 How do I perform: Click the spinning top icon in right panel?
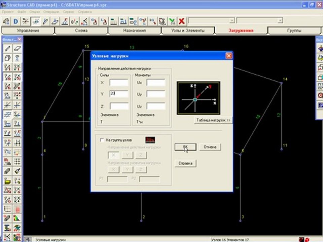pyautogui.click(x=320, y=48)
